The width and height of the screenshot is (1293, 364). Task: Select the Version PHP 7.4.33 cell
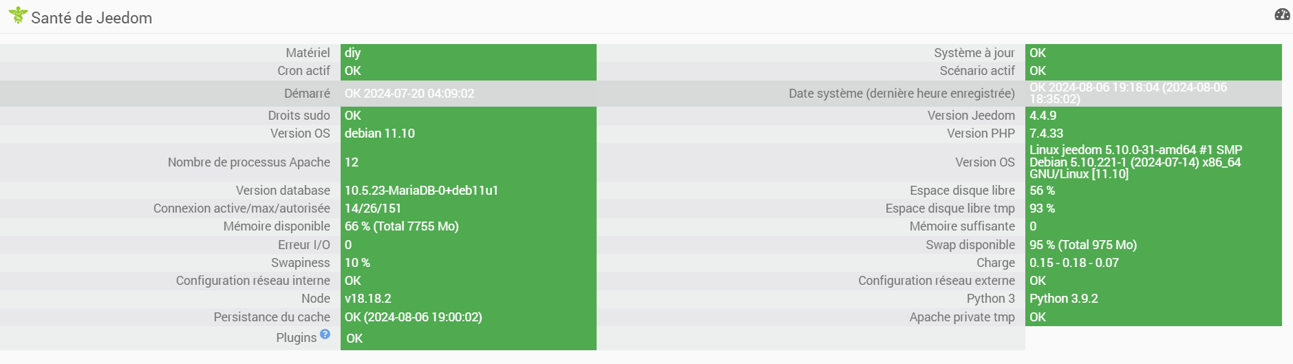point(1153,133)
